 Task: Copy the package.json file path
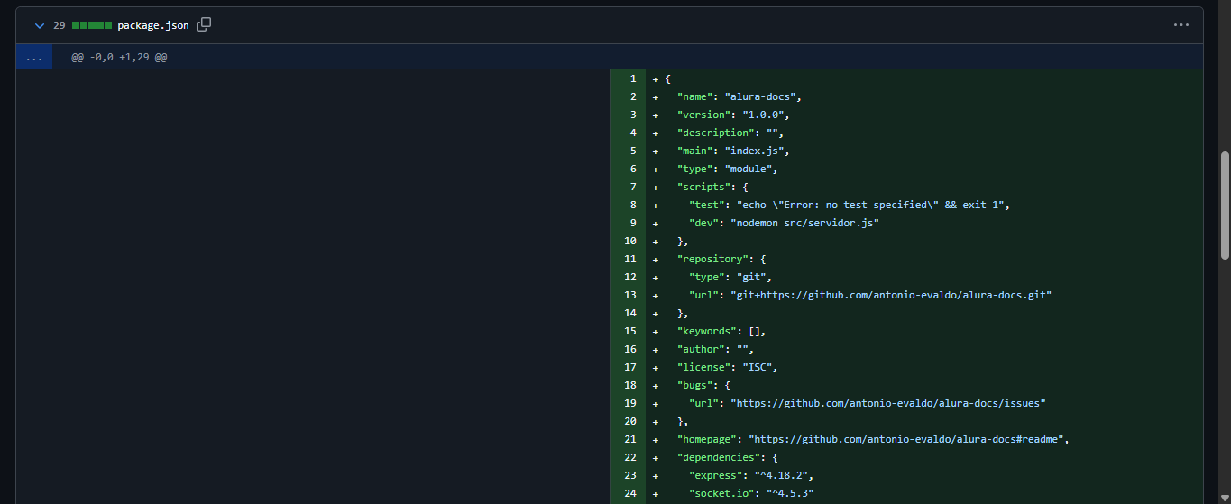click(x=204, y=25)
